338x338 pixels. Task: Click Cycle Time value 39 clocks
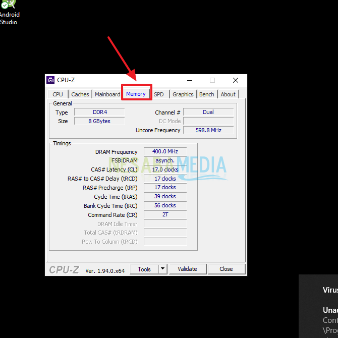tap(165, 196)
